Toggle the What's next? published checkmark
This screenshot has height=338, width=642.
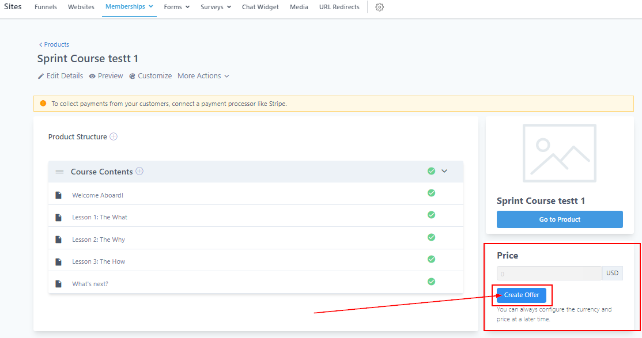pyautogui.click(x=431, y=282)
